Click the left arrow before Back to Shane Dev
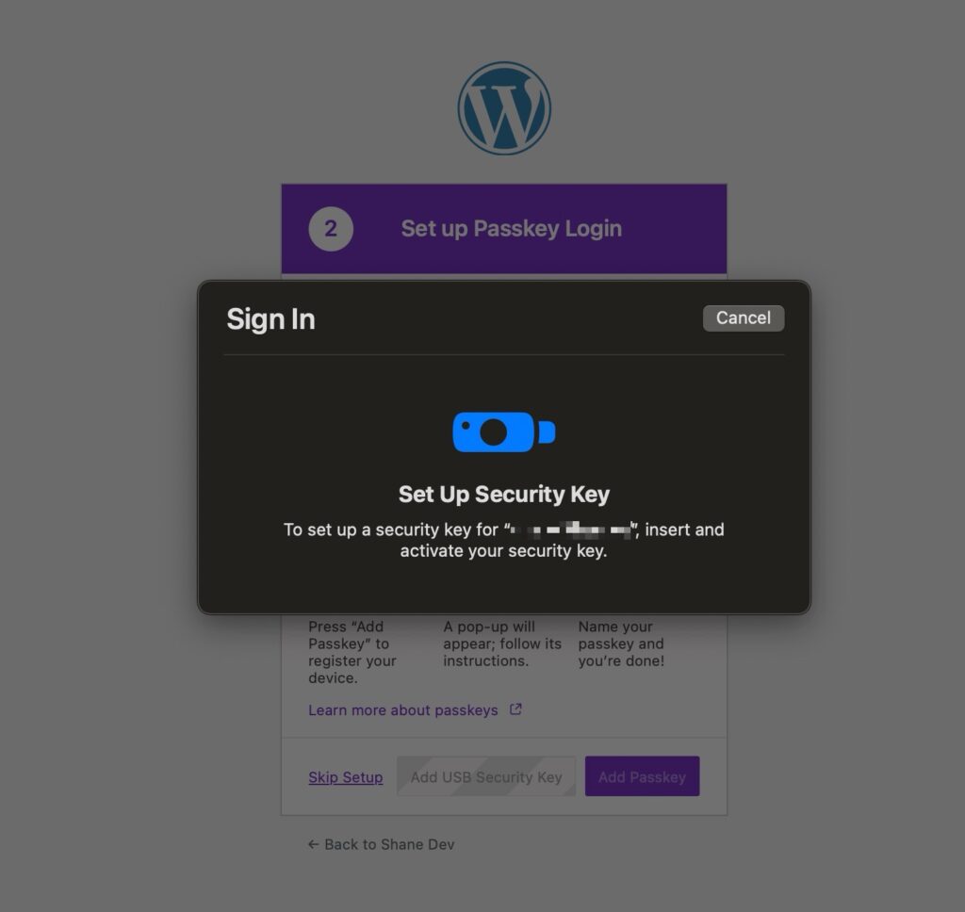The width and height of the screenshot is (965, 912). click(313, 844)
